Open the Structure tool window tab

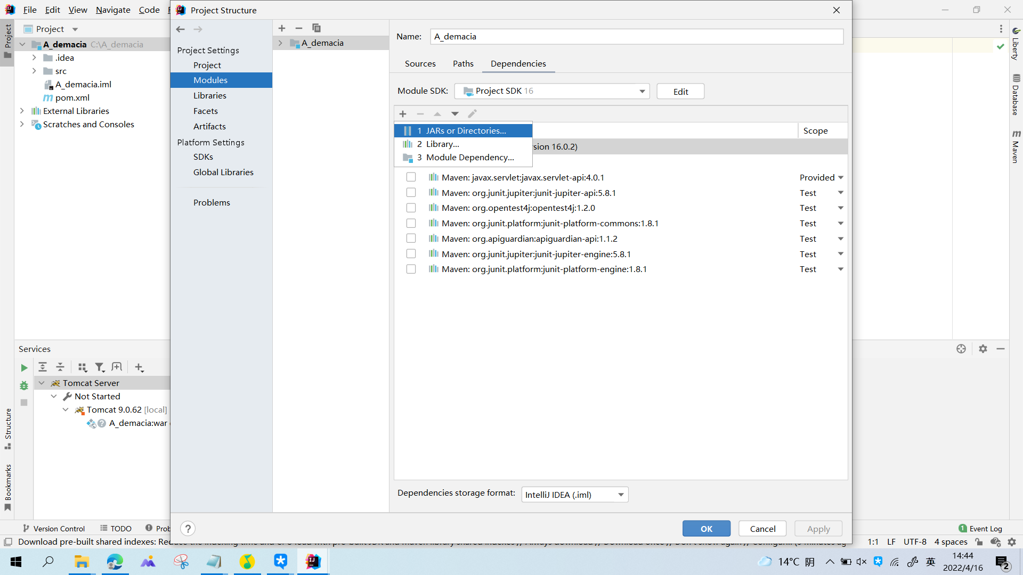point(8,429)
